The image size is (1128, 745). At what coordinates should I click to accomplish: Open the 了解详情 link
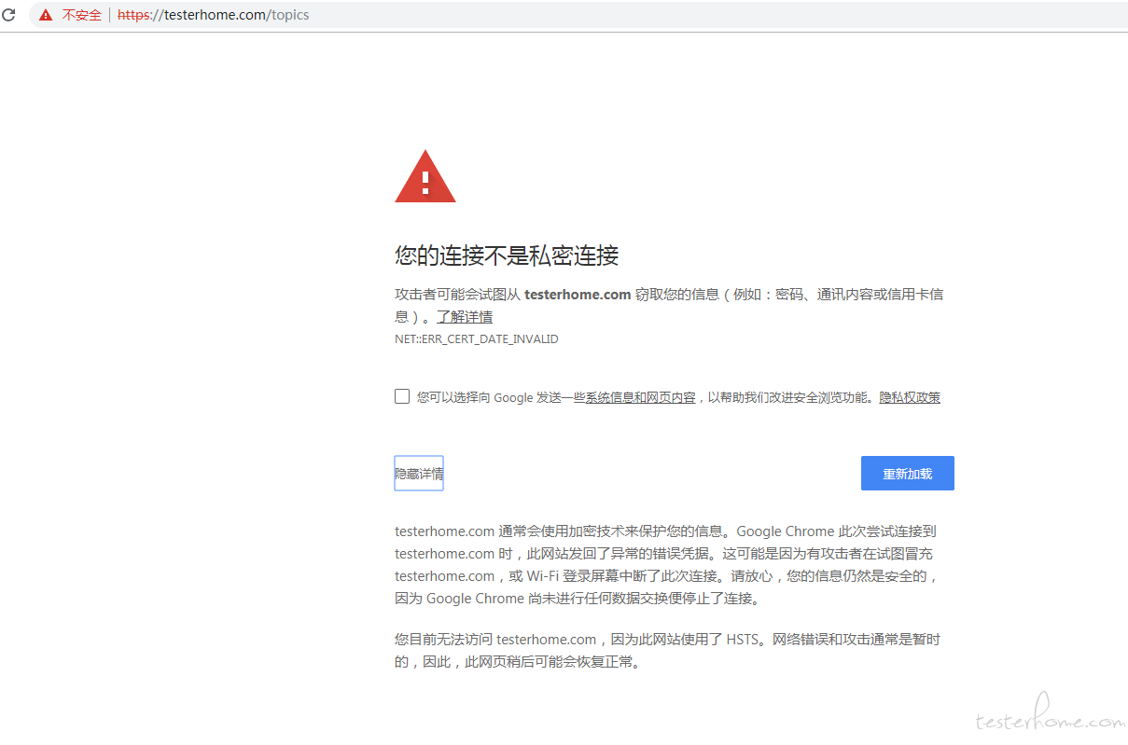point(465,317)
